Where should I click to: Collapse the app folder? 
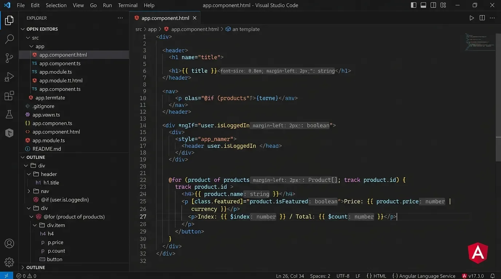31,46
